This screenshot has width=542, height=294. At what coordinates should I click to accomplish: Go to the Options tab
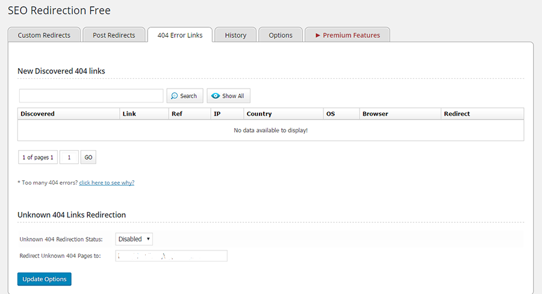click(280, 35)
